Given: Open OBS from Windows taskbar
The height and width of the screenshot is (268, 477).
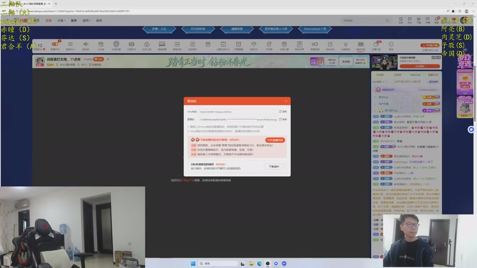Looking at the screenshot, I should 267,263.
